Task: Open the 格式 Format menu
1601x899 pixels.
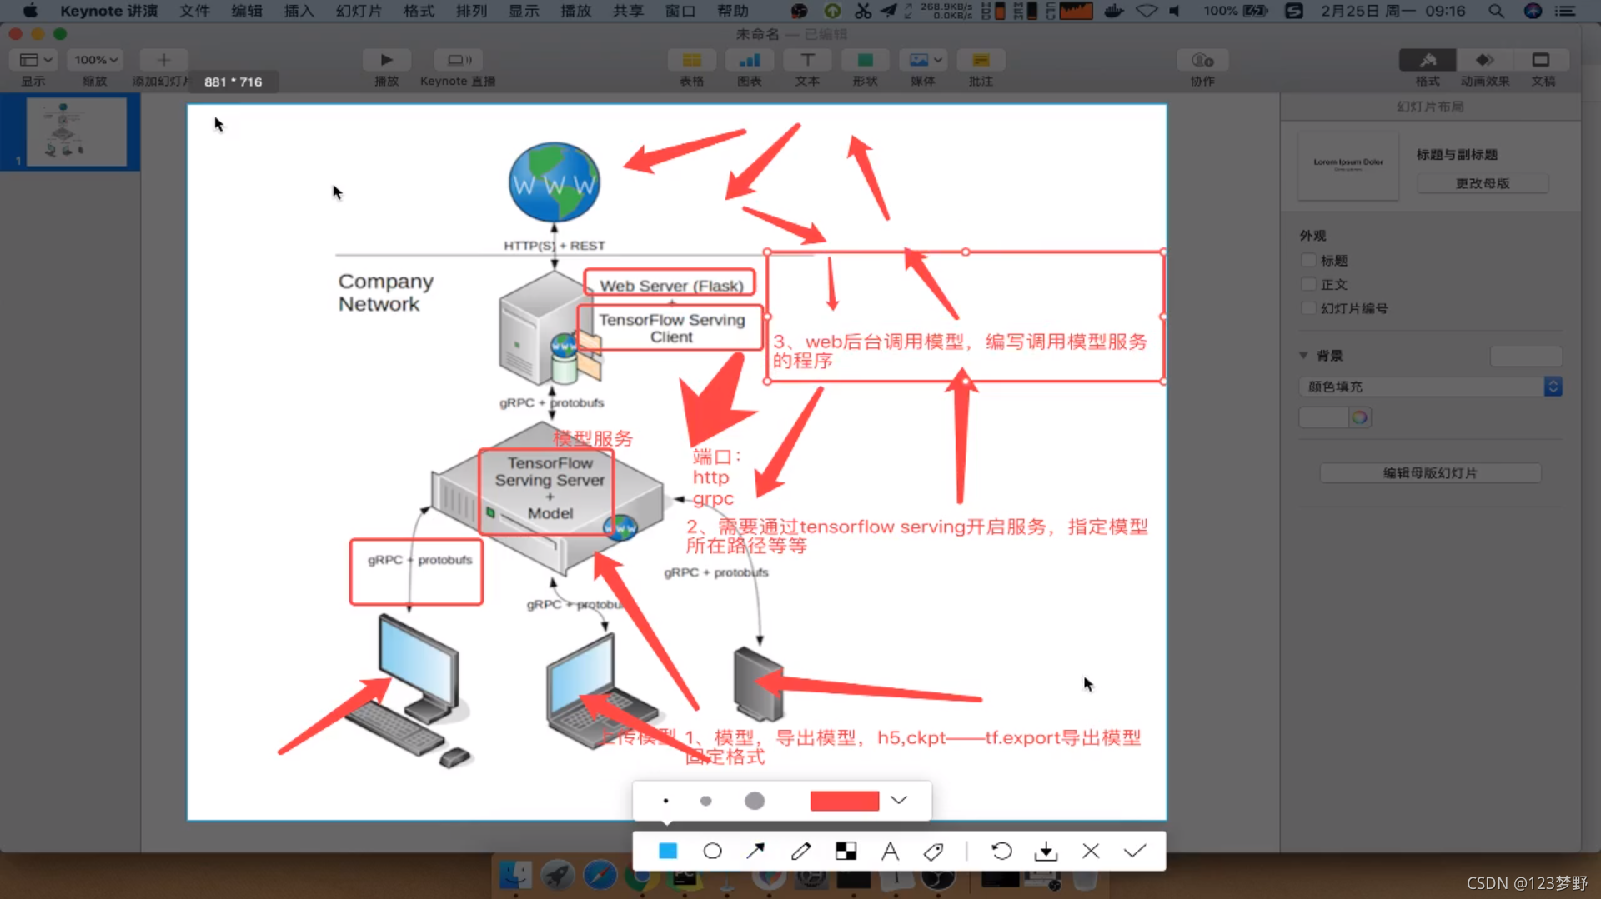Action: [419, 11]
